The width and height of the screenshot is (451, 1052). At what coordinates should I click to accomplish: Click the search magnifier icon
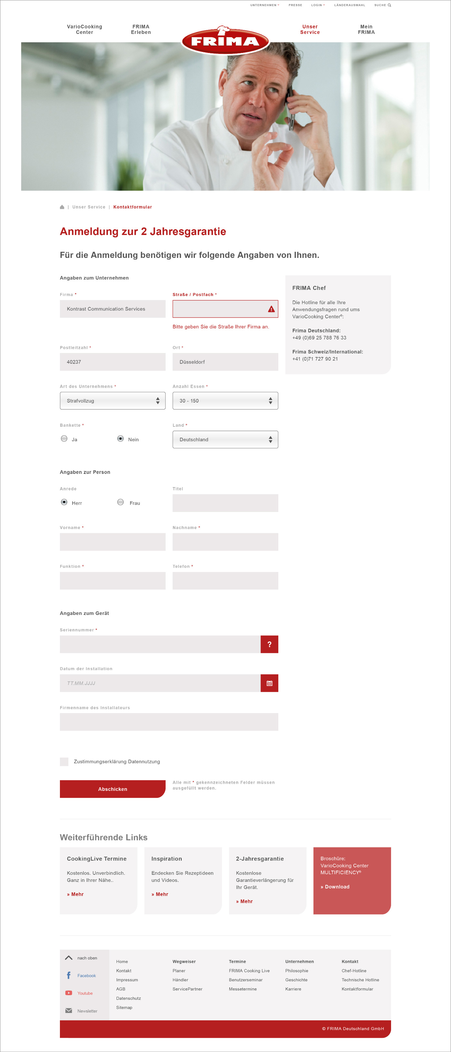pyautogui.click(x=389, y=5)
